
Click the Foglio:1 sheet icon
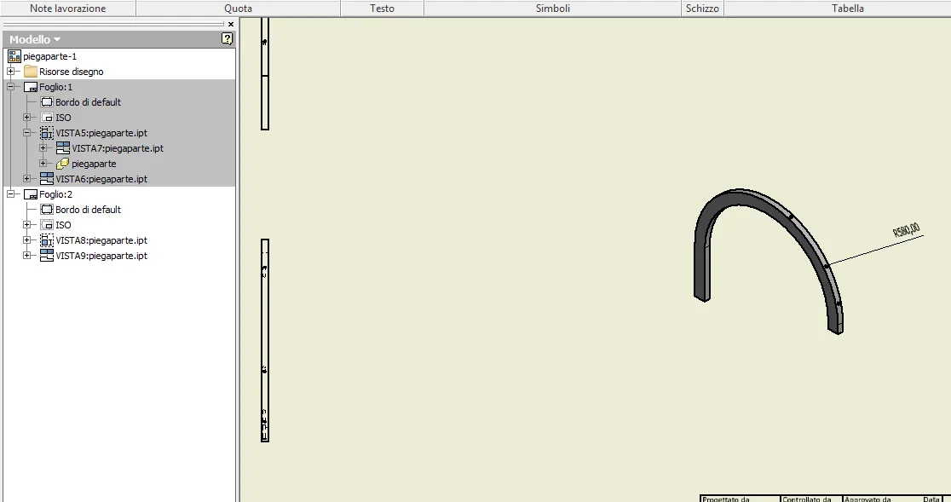click(x=31, y=87)
